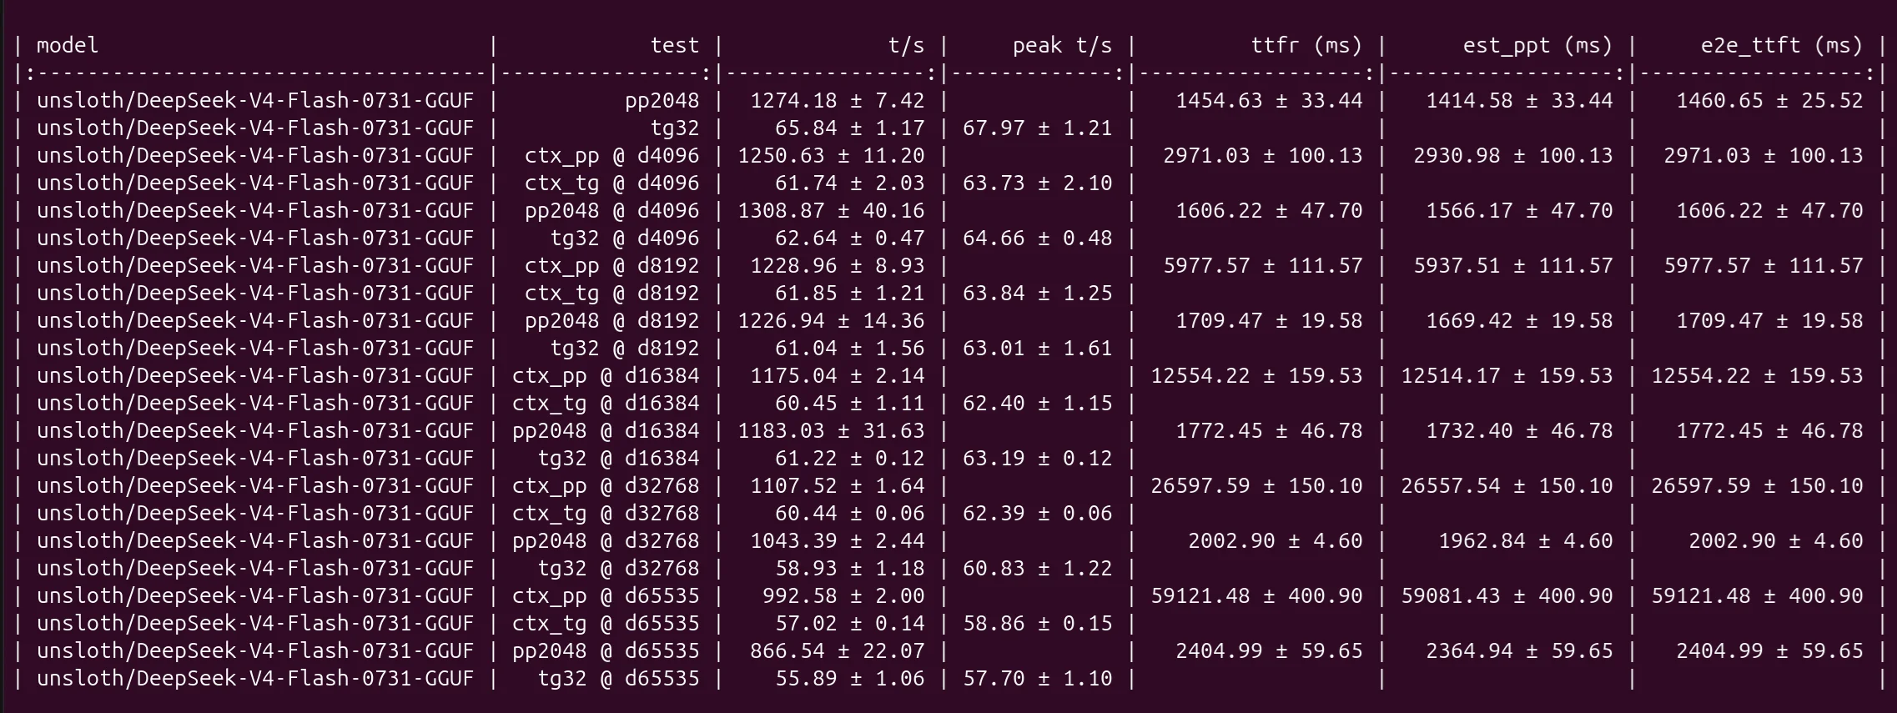Click the est_ppt value "1414.58 ± 33.44"
This screenshot has width=1897, height=713.
pos(1519,100)
